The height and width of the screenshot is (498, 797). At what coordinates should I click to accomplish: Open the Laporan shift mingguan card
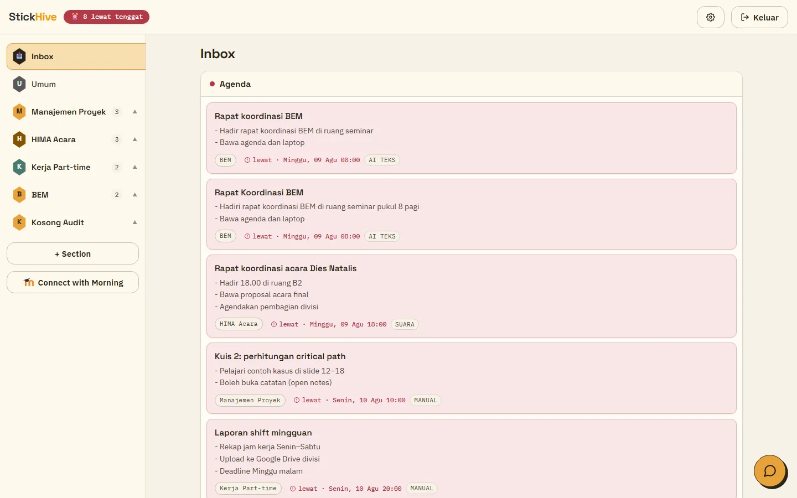(x=472, y=459)
